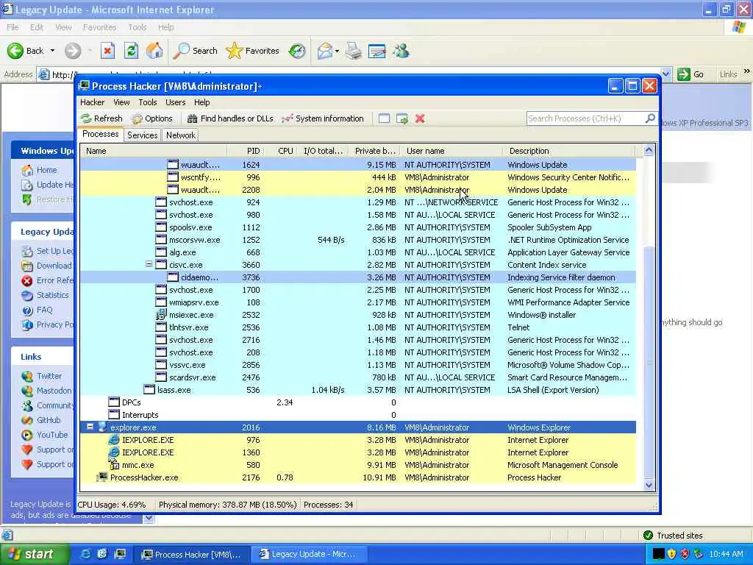The width and height of the screenshot is (753, 565).
Task: Select the wscntfy process row
Action: 358,177
